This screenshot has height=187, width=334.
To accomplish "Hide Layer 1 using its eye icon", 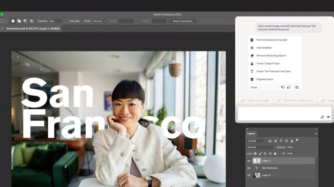I will (x=249, y=161).
